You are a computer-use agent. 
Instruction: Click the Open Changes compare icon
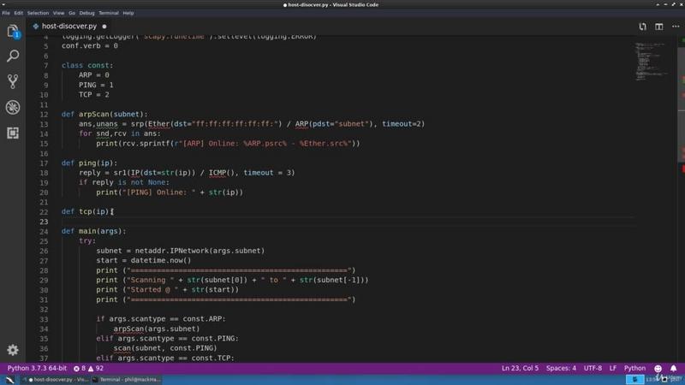pos(642,27)
